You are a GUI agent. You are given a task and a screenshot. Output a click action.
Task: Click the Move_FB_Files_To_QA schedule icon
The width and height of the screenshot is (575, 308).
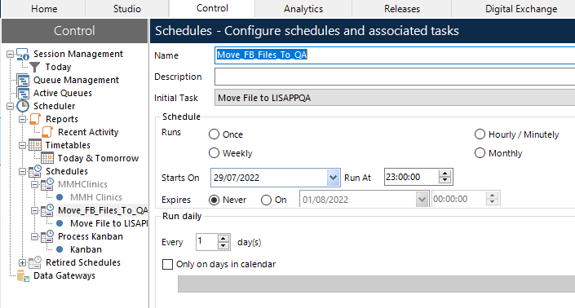pos(47,210)
